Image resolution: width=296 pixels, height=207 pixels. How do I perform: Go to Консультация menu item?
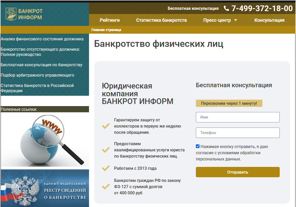[x=269, y=20]
